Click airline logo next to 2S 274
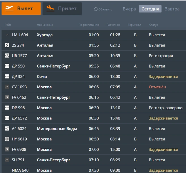Image resolution: width=186 pixels, height=173 pixels. click(7, 45)
